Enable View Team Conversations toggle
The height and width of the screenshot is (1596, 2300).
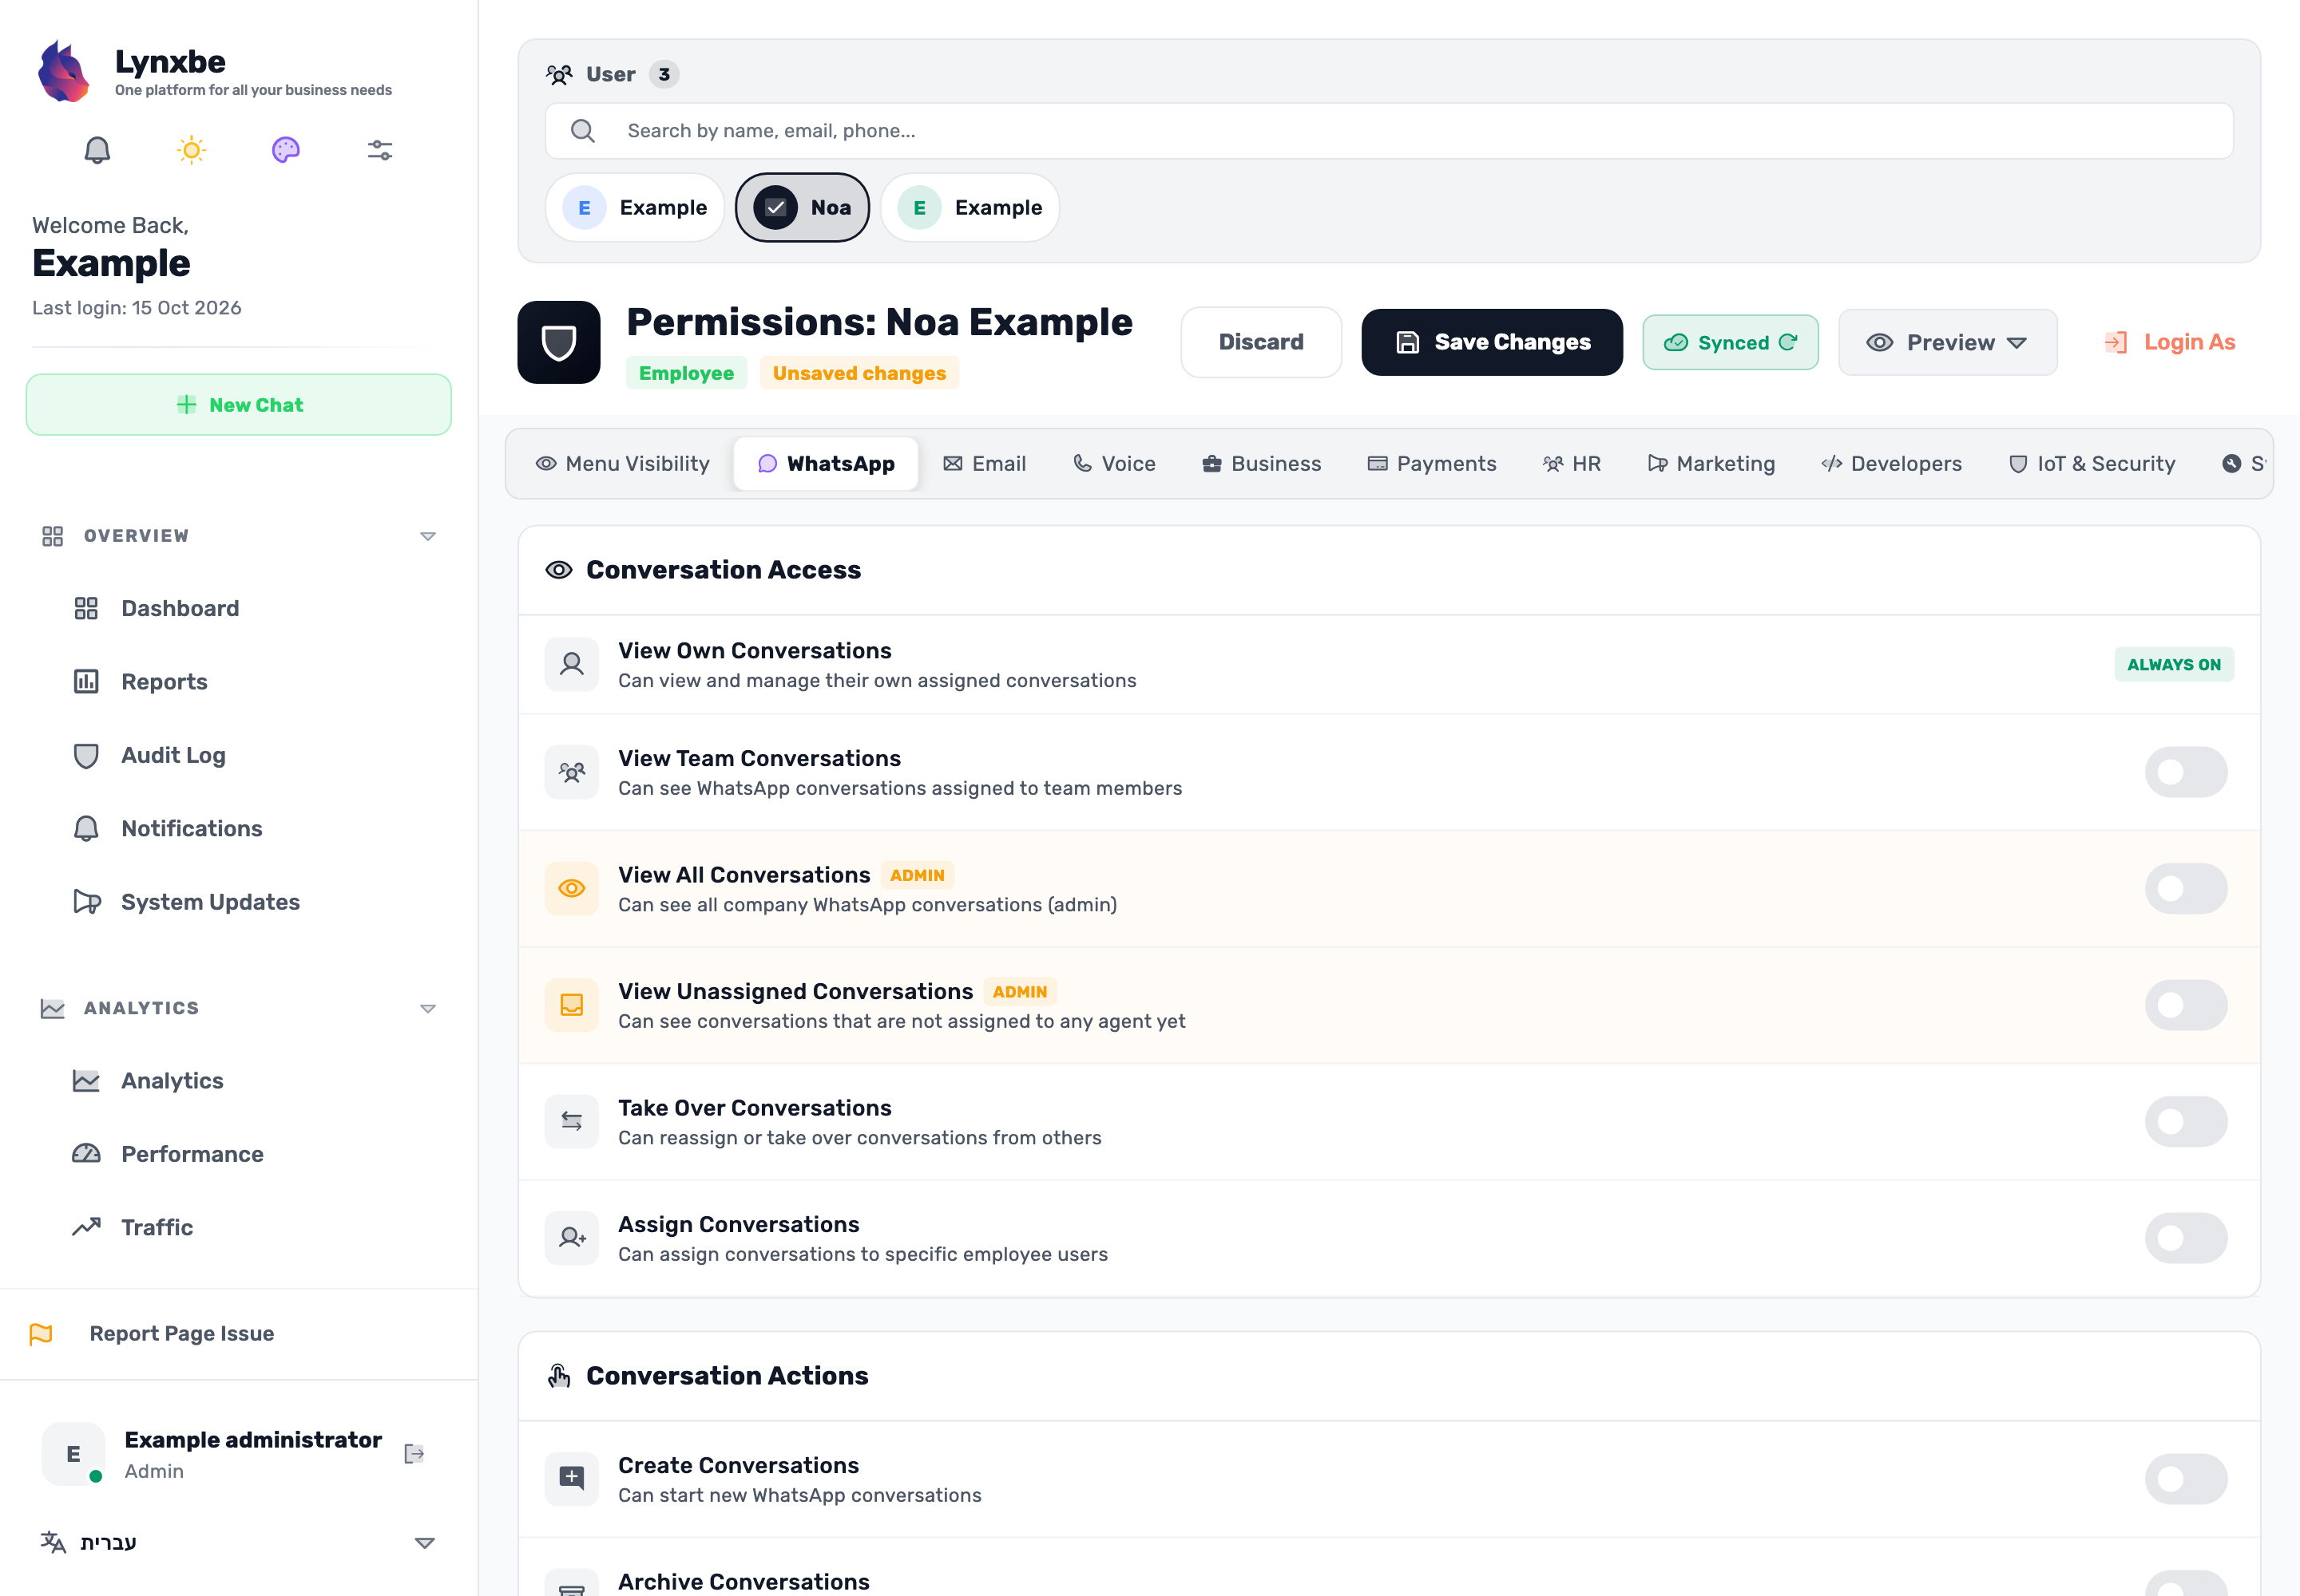pyautogui.click(x=2186, y=772)
